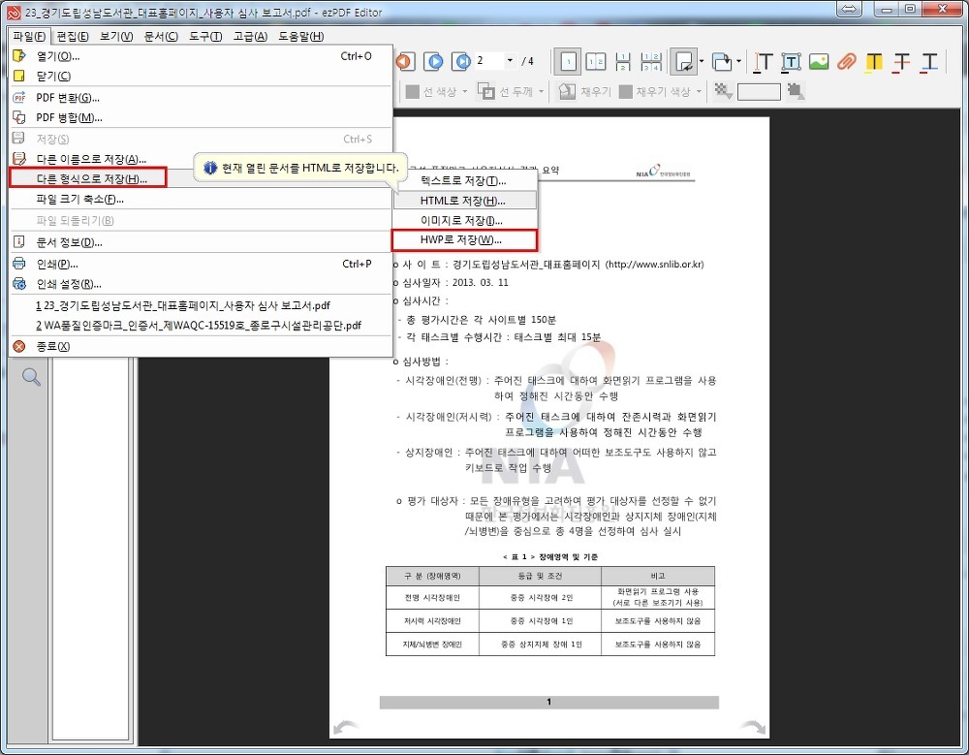Screen dimensions: 969x755
Task: Click the 선 두께 line thickness icon
Action: click(x=486, y=91)
